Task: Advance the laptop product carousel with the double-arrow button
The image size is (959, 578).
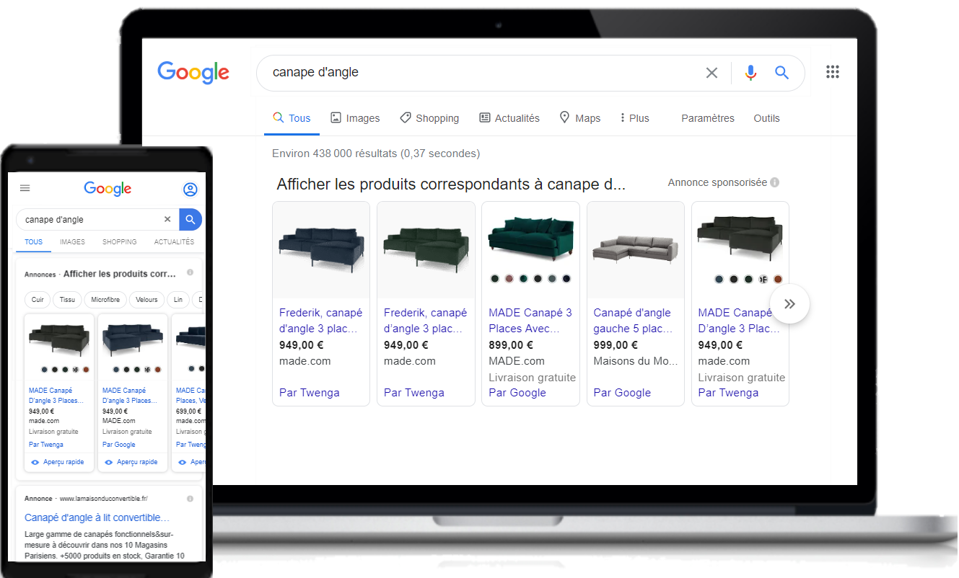Action: click(789, 304)
